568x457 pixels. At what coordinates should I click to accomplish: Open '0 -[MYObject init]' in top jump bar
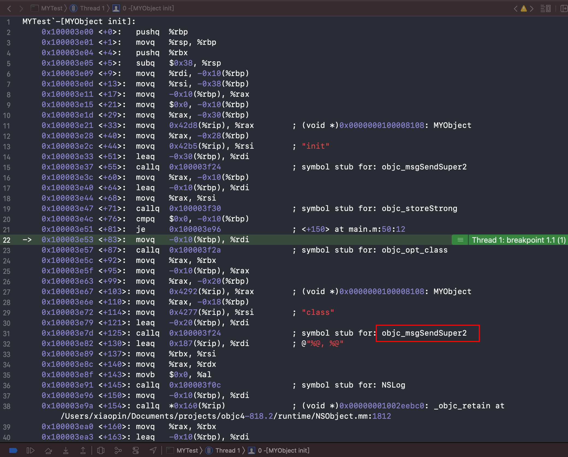click(x=143, y=8)
